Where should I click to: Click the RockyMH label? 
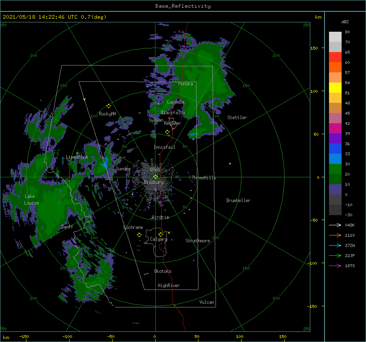(107, 114)
